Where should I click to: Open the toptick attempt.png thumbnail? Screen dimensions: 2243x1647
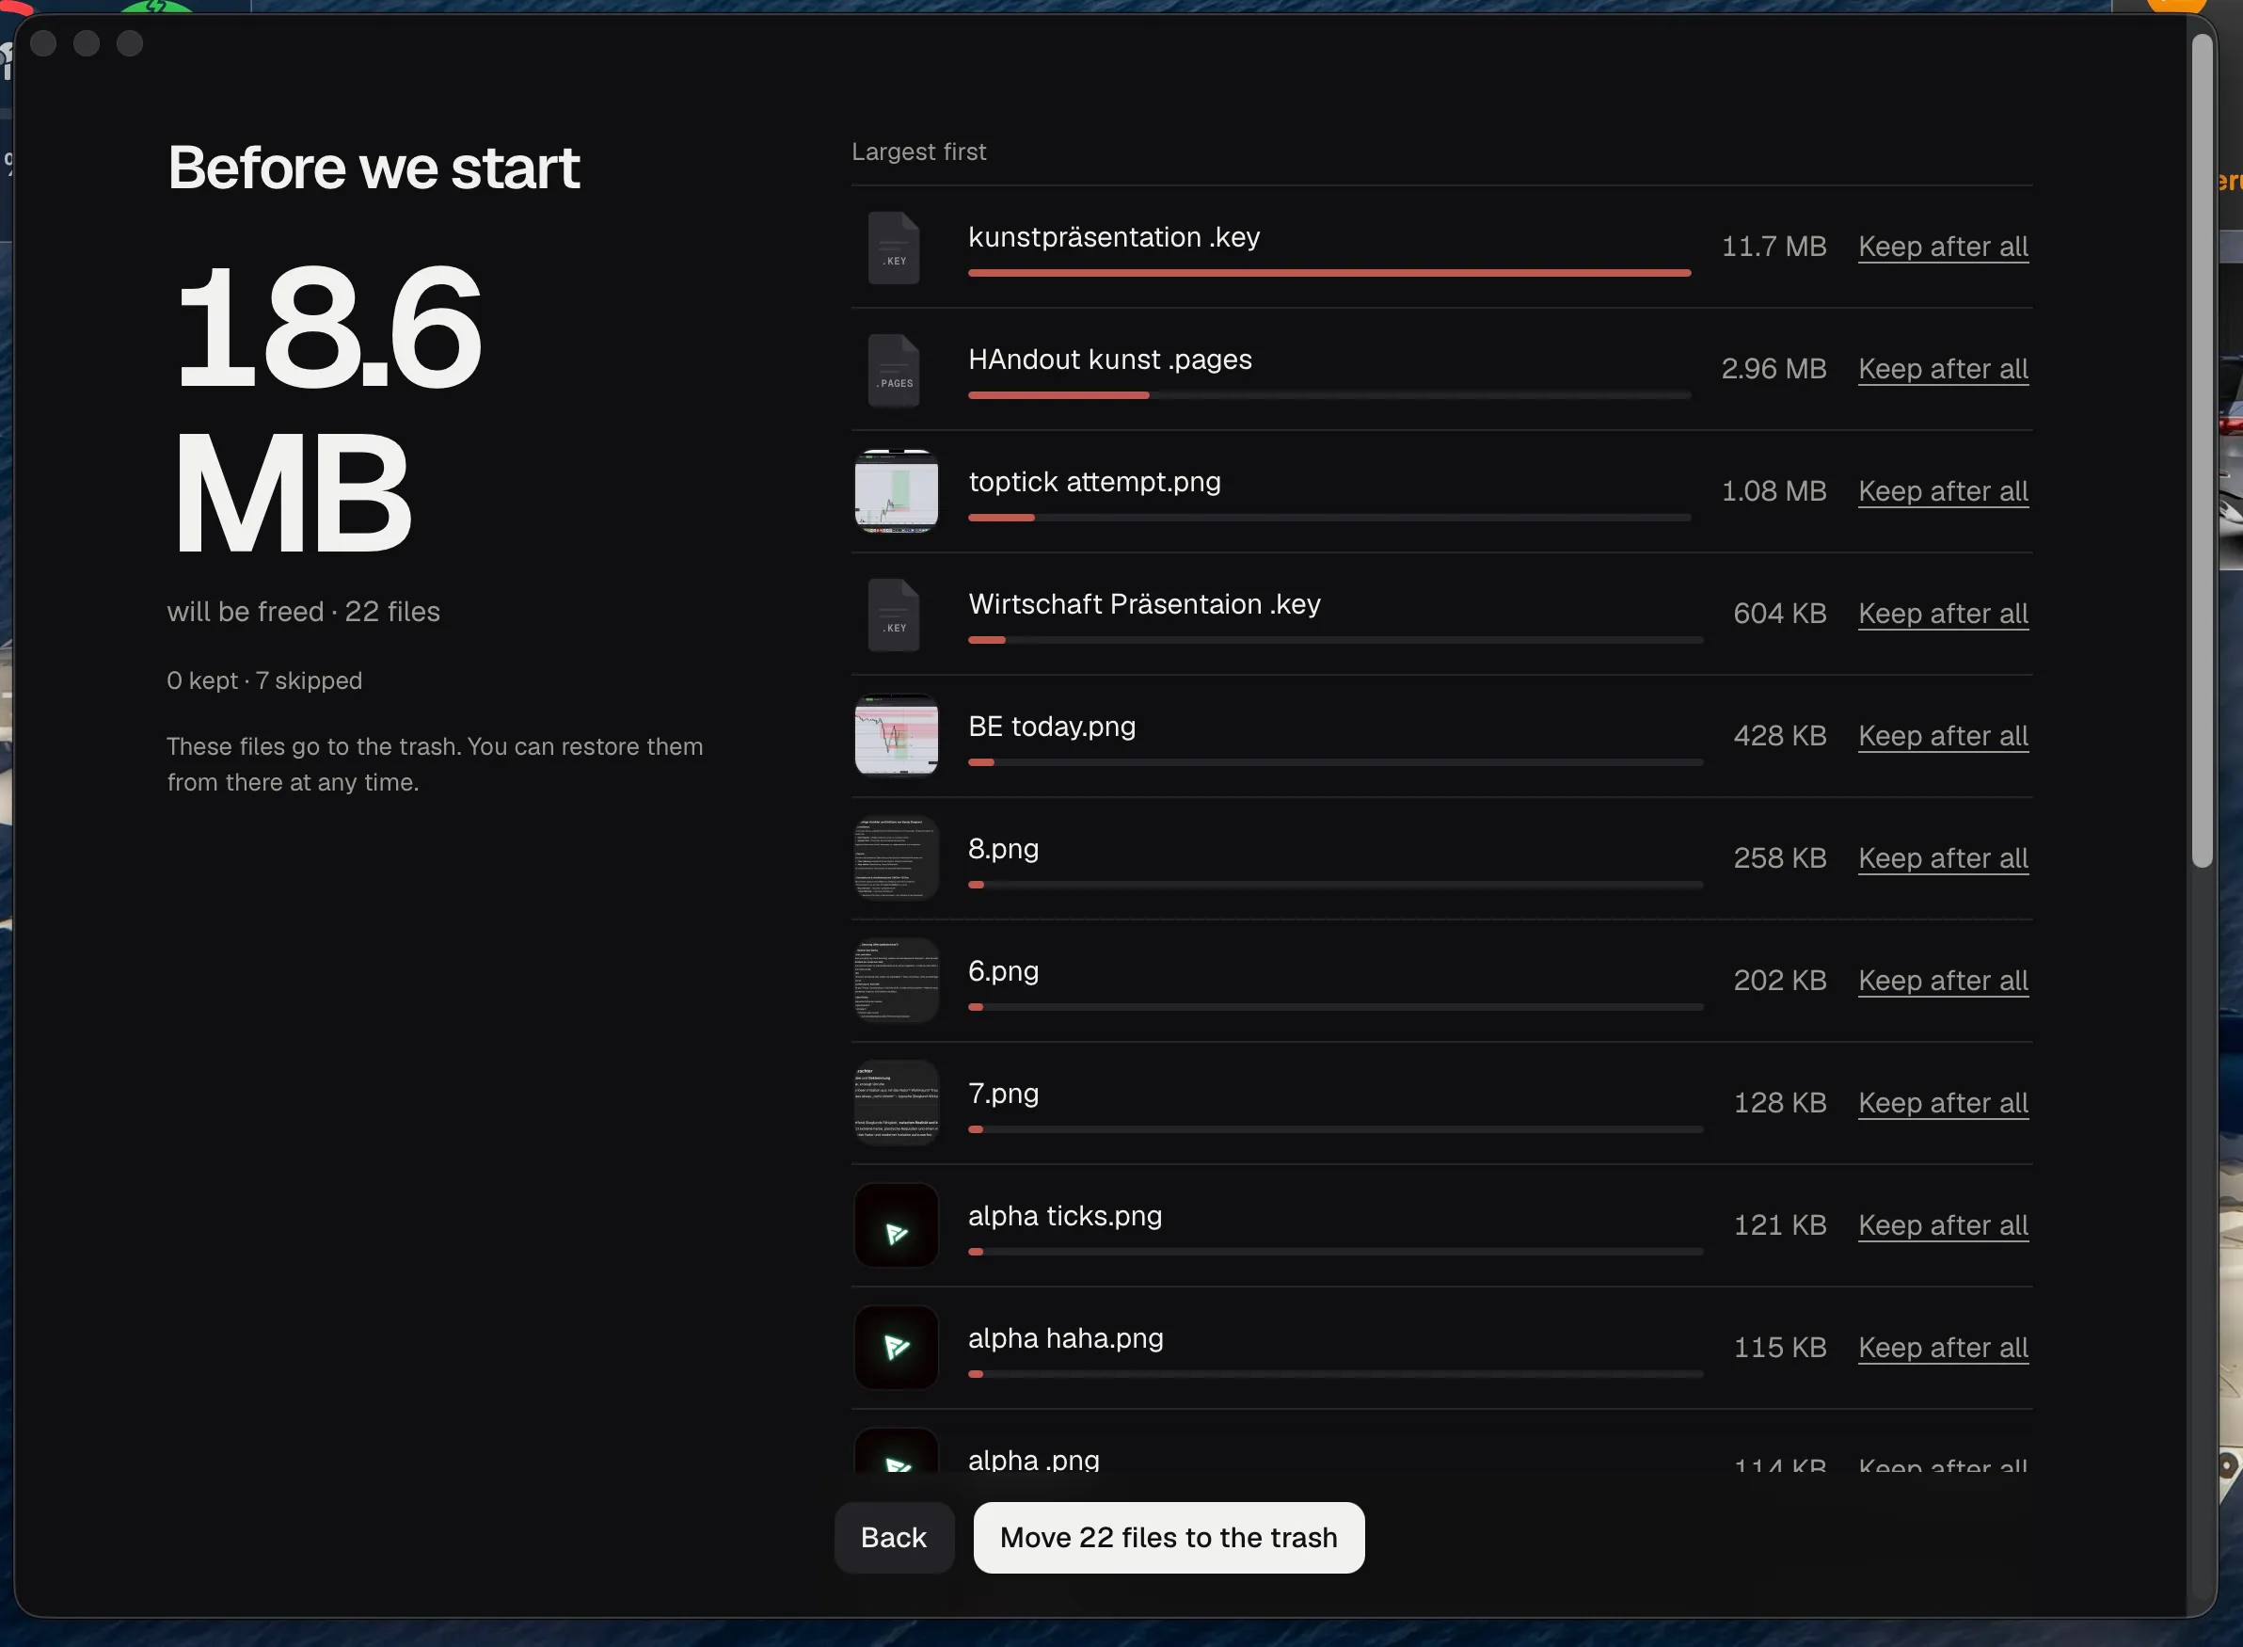[x=896, y=491]
